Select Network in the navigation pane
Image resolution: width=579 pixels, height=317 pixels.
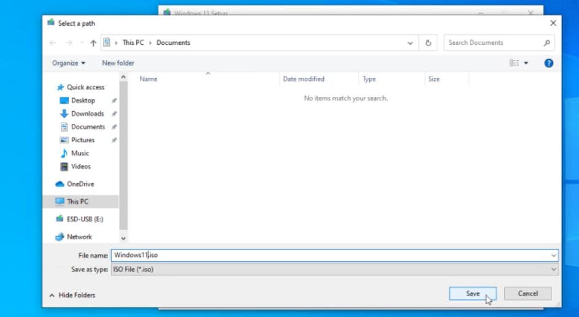[x=79, y=237]
